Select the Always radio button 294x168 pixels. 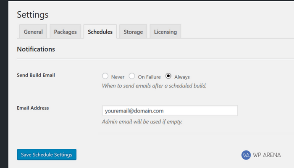click(x=168, y=76)
